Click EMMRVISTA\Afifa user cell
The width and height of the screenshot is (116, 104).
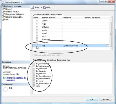(x=73, y=46)
